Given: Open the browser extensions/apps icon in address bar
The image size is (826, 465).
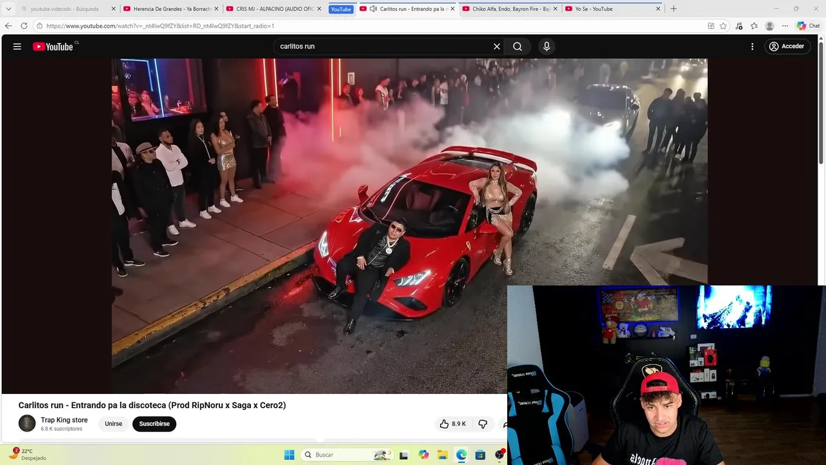Looking at the screenshot, I should tap(710, 26).
